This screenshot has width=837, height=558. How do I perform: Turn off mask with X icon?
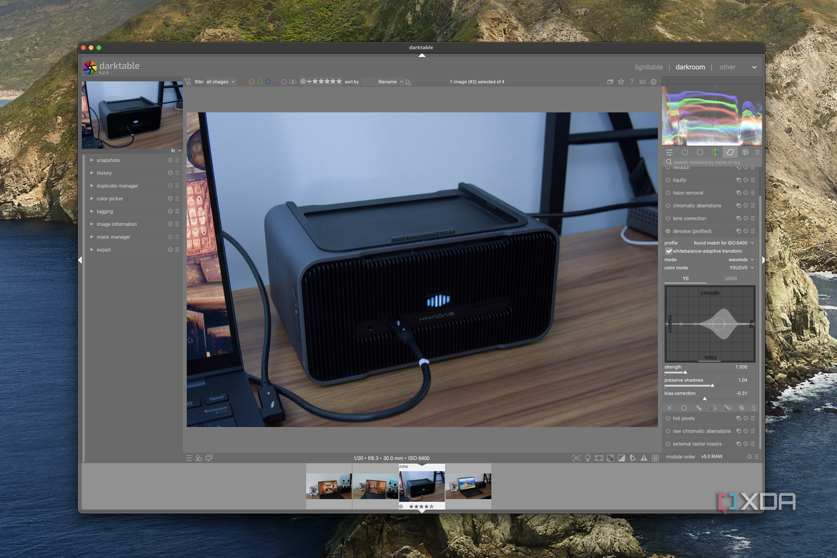pyautogui.click(x=669, y=408)
